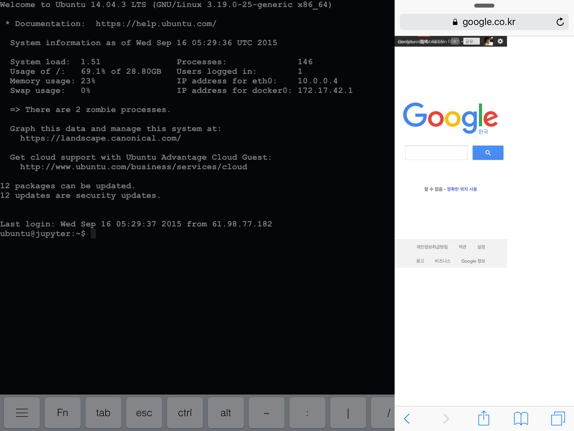Click the https://help.ubuntu.com/ text in terminal

(x=156, y=23)
